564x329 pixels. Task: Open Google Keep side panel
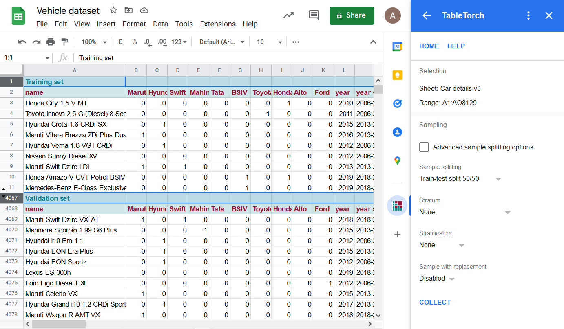[x=397, y=75]
